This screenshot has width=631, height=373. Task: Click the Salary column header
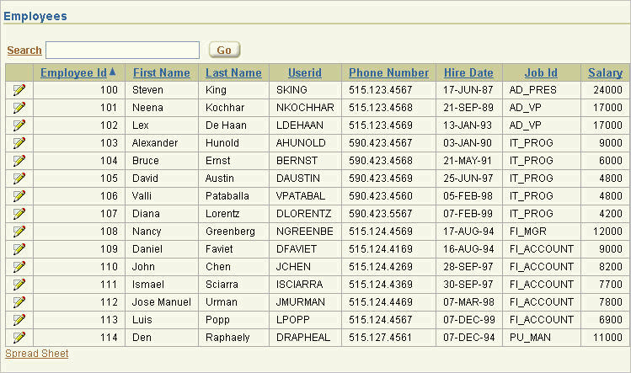tap(605, 73)
